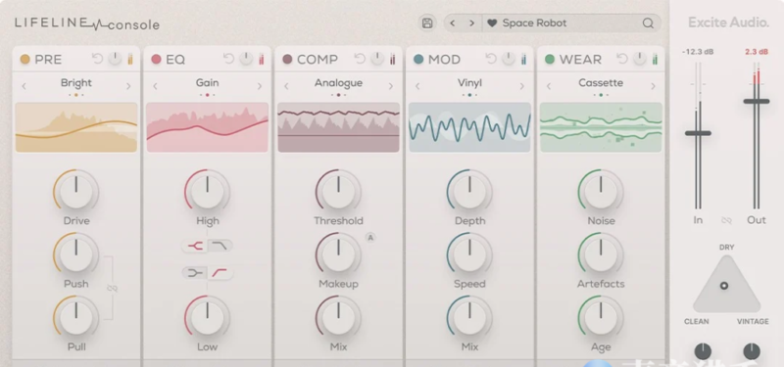Toggle the auto makeup 'A' button
The image size is (784, 367).
[x=370, y=238]
